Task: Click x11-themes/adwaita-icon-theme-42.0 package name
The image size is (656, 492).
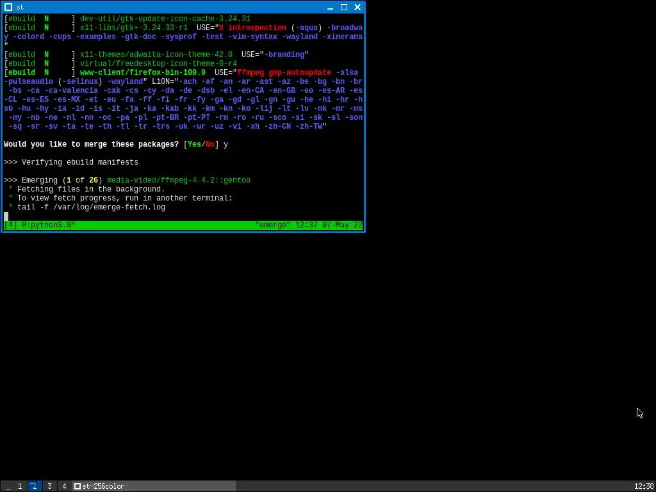Action: (156, 54)
